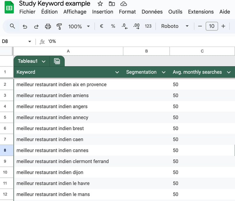Click decrease decimal places button

tap(125, 26)
